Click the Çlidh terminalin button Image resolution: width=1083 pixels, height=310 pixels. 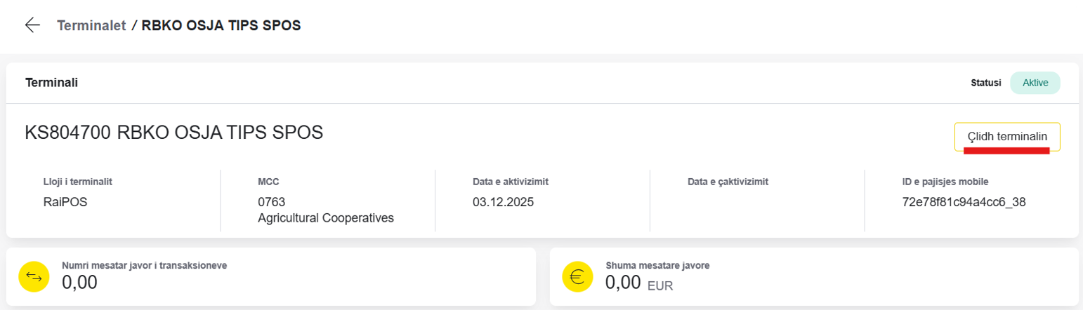pyautogui.click(x=1007, y=137)
